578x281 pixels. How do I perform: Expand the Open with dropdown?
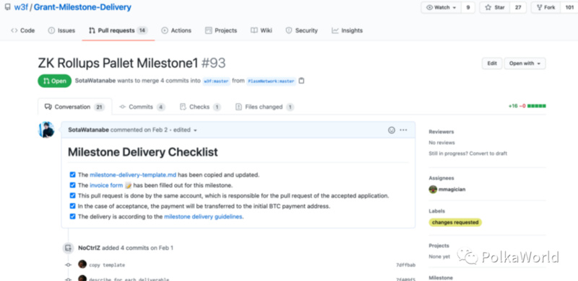pyautogui.click(x=525, y=63)
